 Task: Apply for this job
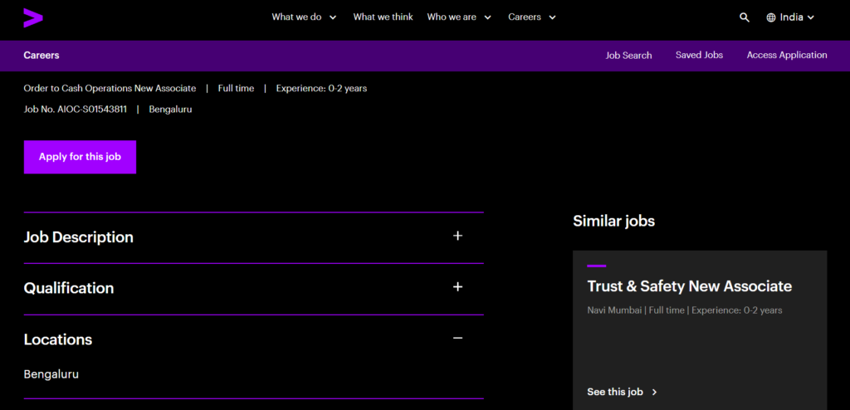pyautogui.click(x=80, y=157)
